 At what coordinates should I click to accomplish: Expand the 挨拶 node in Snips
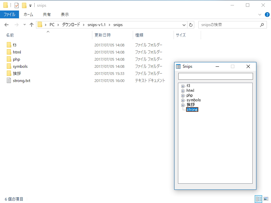pyautogui.click(x=183, y=105)
